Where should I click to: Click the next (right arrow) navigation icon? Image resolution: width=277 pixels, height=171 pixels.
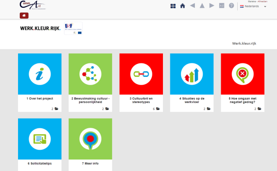(x=211, y=6)
